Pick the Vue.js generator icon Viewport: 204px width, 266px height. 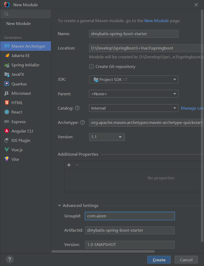7,150
